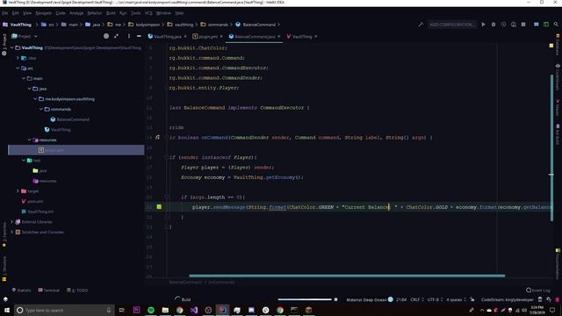Hide the Project panel with minus icon
The width and height of the screenshot is (562, 316).
click(x=139, y=36)
